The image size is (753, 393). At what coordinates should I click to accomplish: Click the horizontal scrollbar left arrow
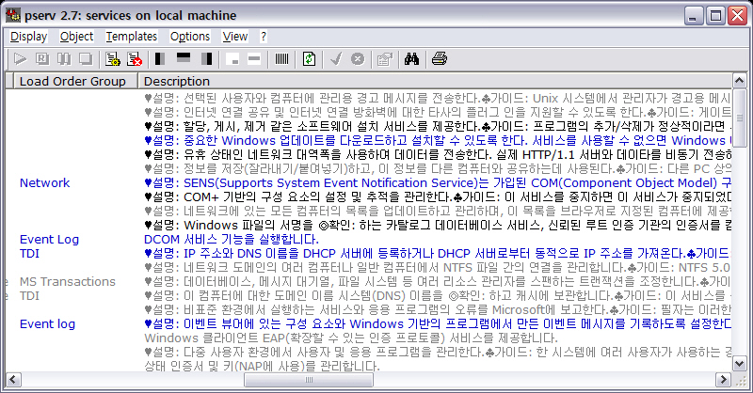pos(13,380)
